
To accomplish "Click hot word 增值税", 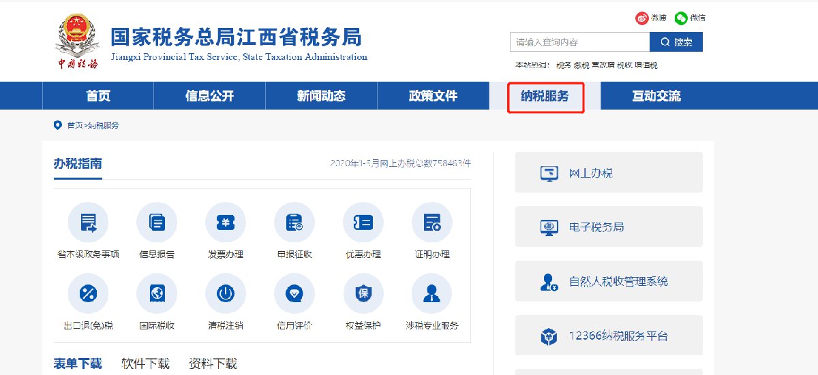I will coord(646,65).
